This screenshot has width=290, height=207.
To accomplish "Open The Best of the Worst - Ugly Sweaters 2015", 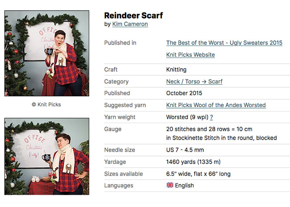I will point(224,43).
